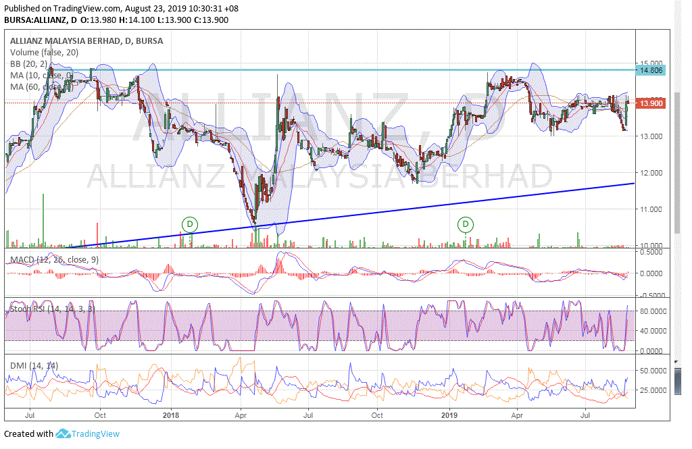Viewport: 692px width, 449px height.
Task: Click the 40.0000 value on Stoch RSI scale
Action: [x=653, y=330]
